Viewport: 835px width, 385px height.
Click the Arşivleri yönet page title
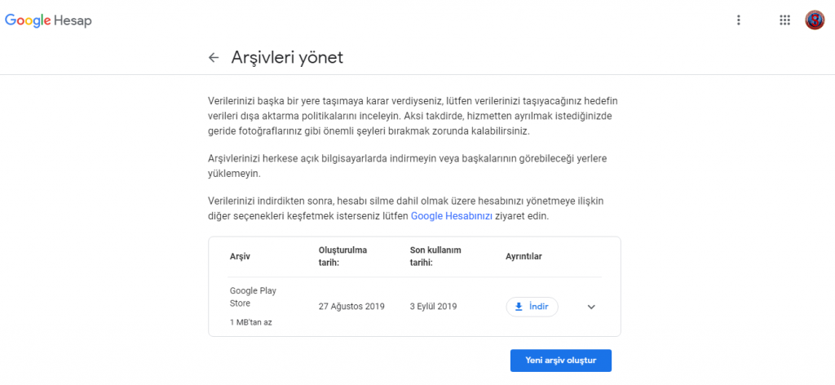(287, 58)
